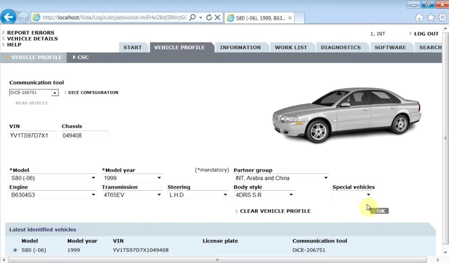Expand the Model dropdown showing S80 (-06)

tap(53, 178)
